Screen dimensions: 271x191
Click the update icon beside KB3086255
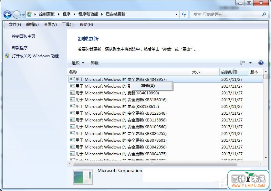(x=72, y=133)
